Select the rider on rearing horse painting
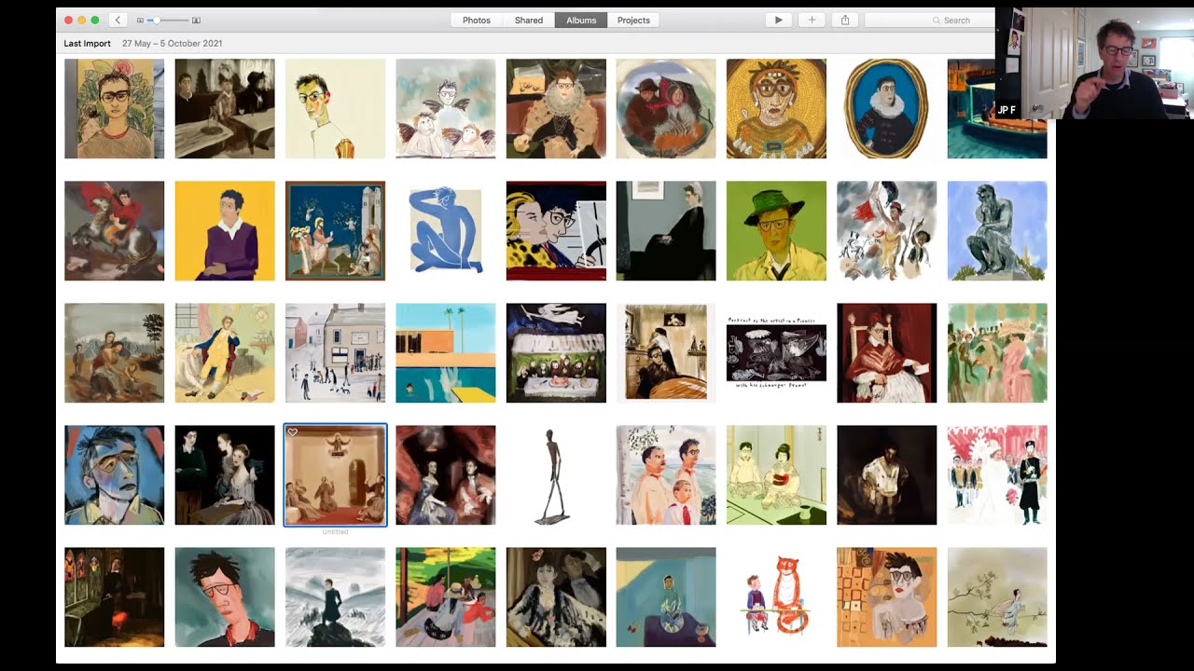Viewport: 1194px width, 671px height. click(114, 231)
